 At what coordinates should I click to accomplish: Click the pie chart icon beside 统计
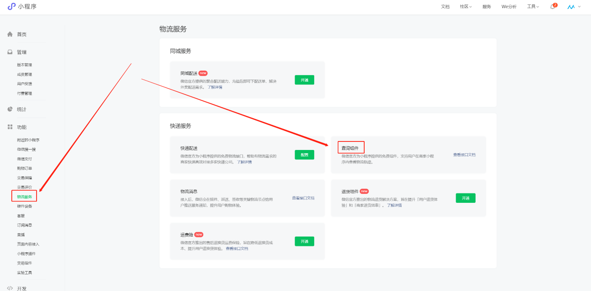click(10, 109)
